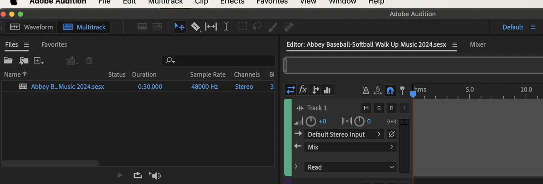Solo Track 1
This screenshot has height=184, width=543.
(379, 108)
